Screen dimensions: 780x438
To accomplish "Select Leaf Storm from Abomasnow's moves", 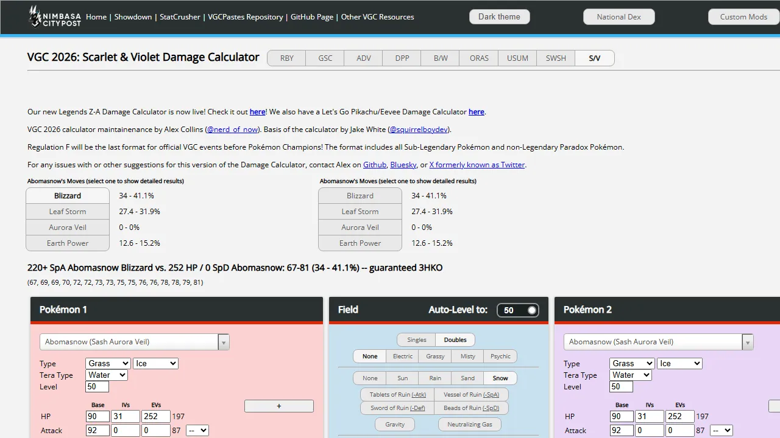I will (x=67, y=211).
